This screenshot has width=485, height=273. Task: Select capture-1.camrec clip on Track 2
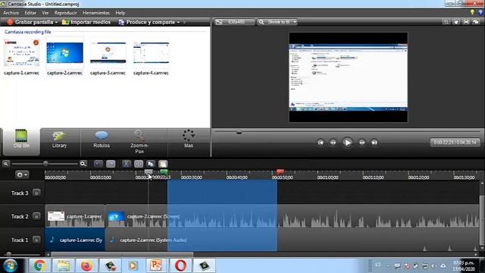pos(75,216)
